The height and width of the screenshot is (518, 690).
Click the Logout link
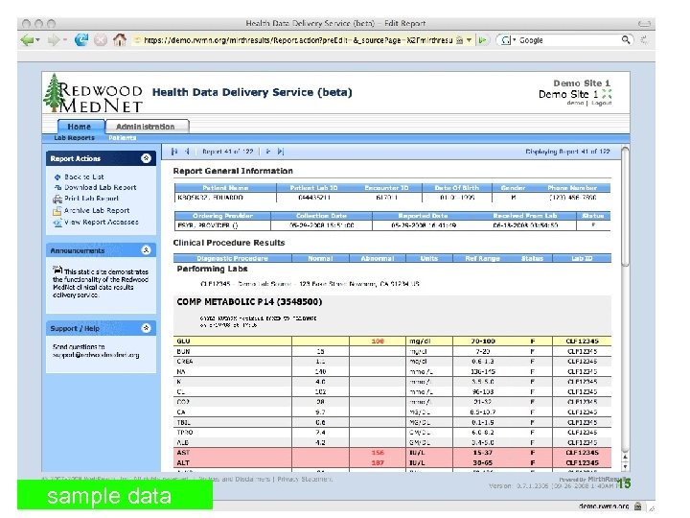tap(601, 103)
